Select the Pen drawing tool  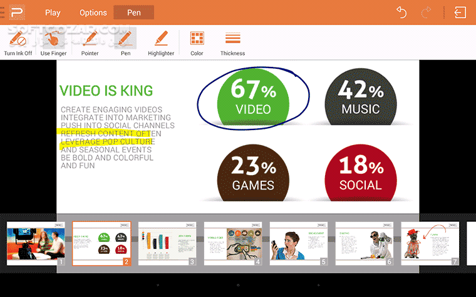click(126, 43)
